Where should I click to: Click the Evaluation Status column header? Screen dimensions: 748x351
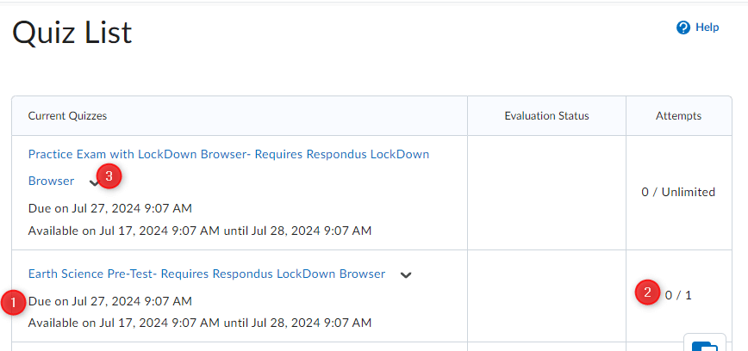546,115
